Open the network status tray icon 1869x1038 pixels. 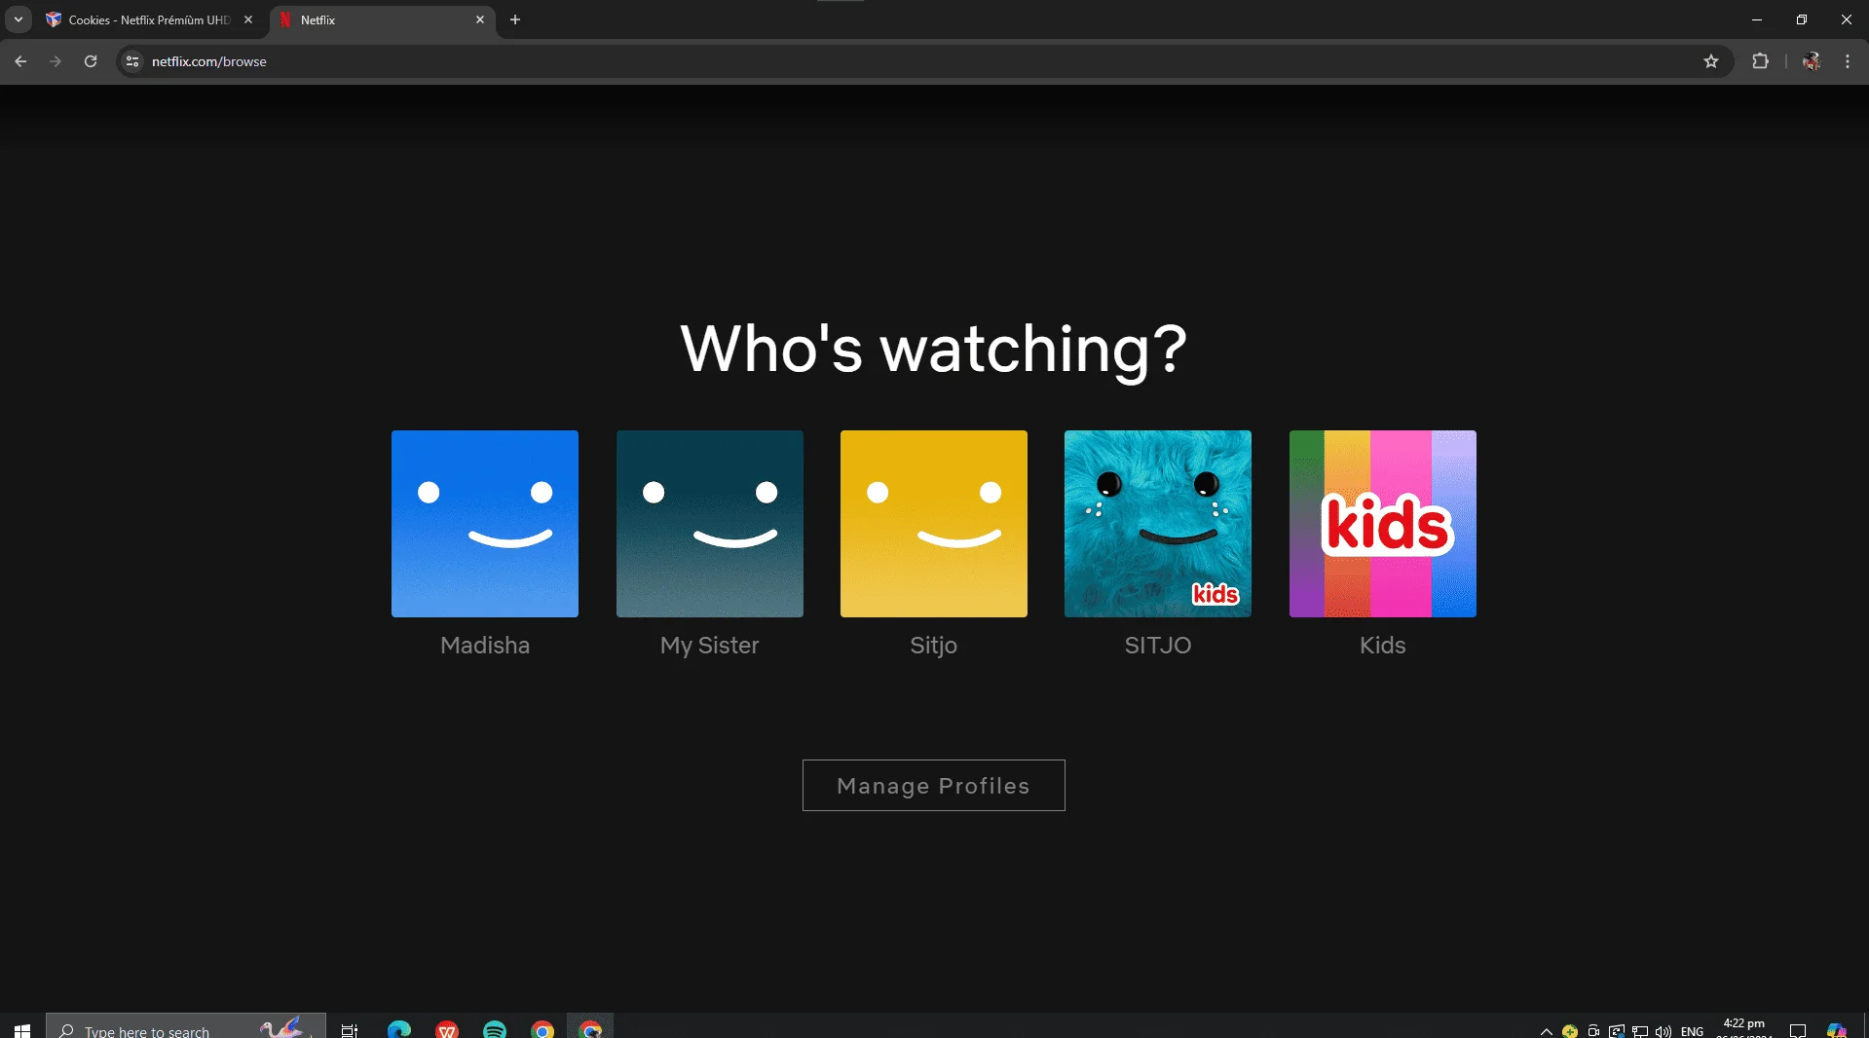click(x=1640, y=1031)
